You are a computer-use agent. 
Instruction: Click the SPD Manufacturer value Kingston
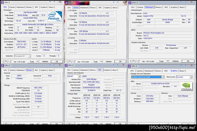[x=92, y=85]
